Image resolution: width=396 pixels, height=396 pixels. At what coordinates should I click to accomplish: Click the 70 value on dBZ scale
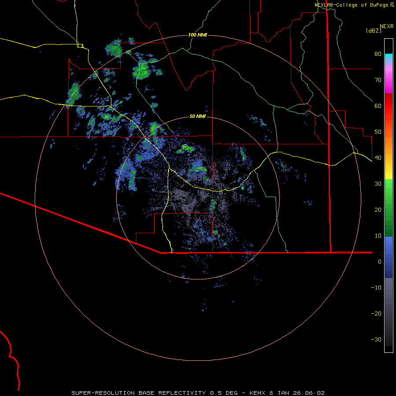click(378, 80)
